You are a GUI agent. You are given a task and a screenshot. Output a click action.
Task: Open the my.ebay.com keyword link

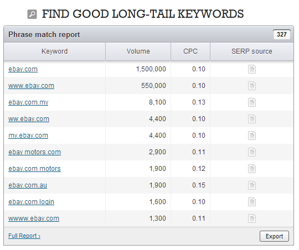coord(28,136)
